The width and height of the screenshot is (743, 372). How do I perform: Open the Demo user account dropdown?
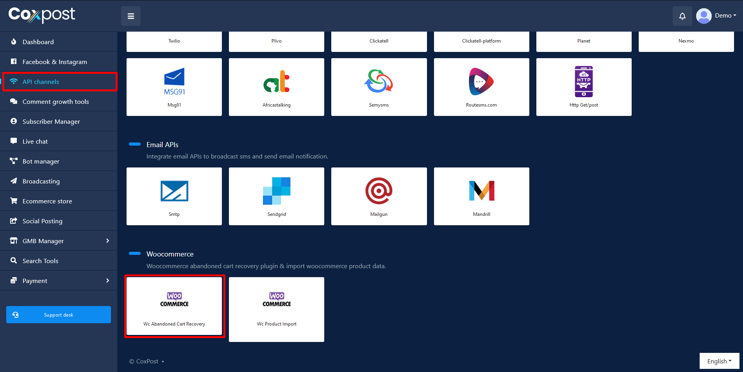click(x=716, y=16)
